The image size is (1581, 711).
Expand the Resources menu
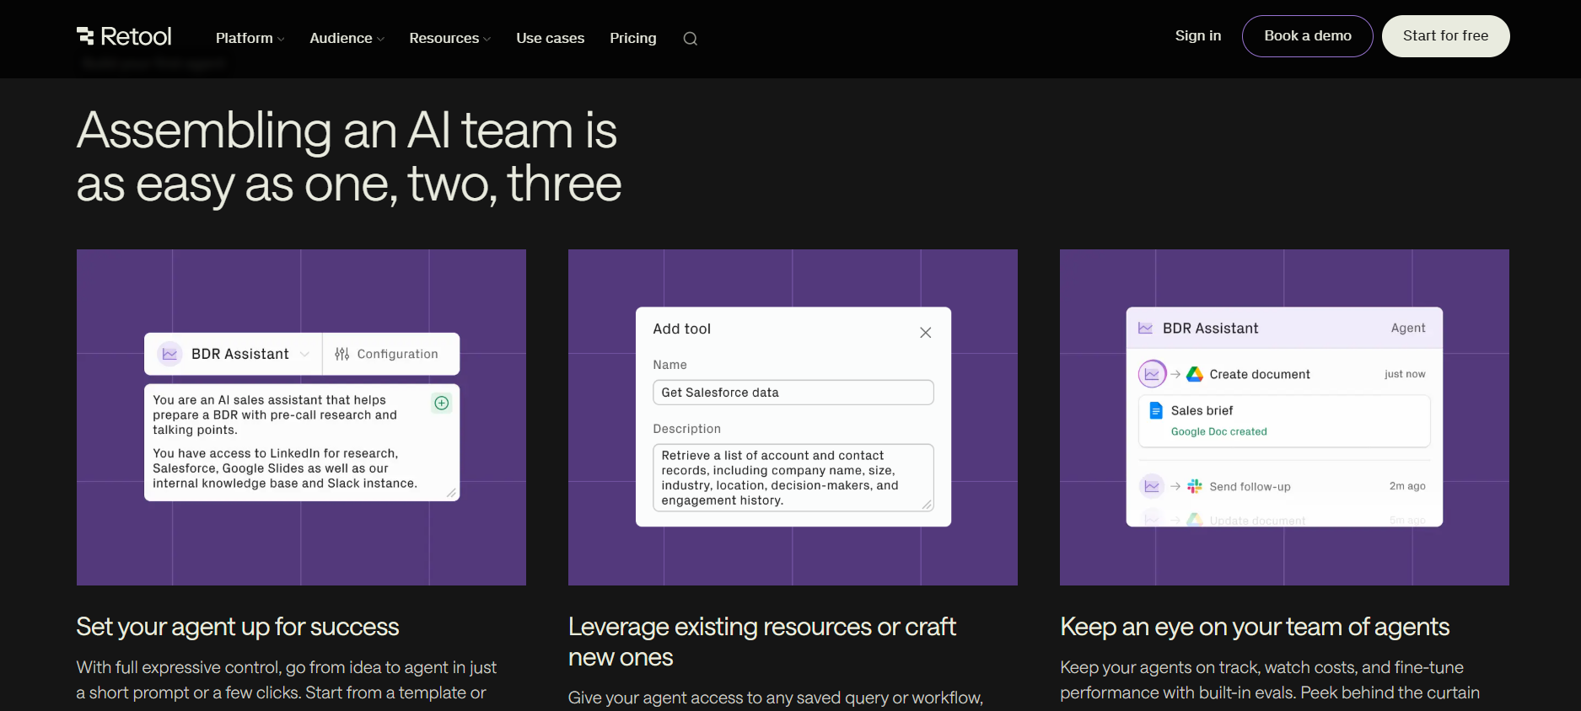click(449, 38)
